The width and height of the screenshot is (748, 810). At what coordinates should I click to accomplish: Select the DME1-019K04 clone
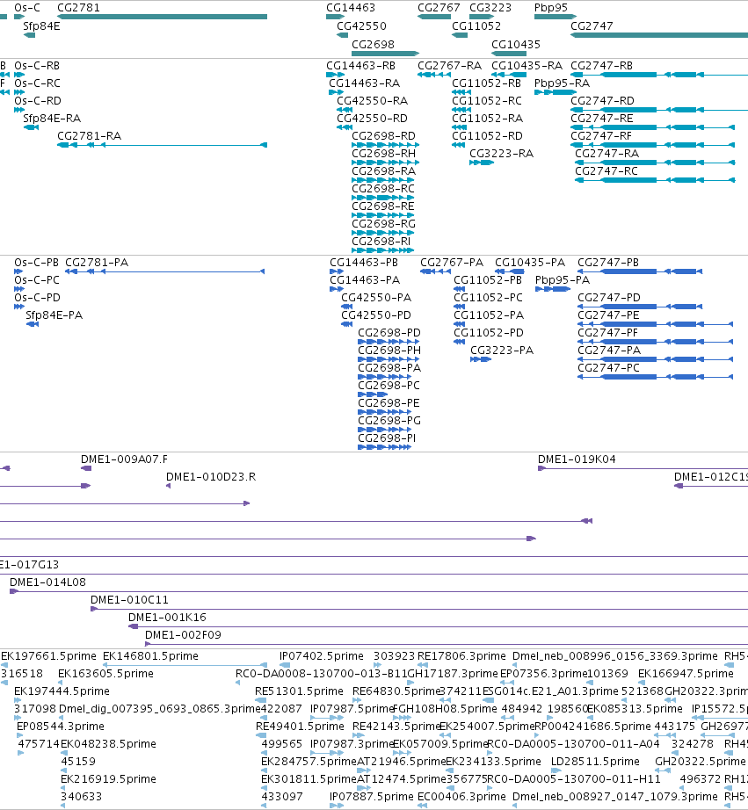tap(643, 468)
